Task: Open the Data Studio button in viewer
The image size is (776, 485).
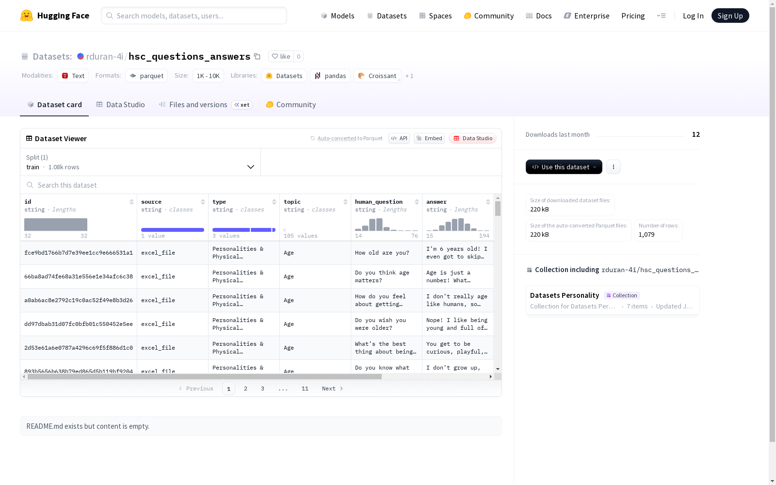Action: [x=473, y=138]
